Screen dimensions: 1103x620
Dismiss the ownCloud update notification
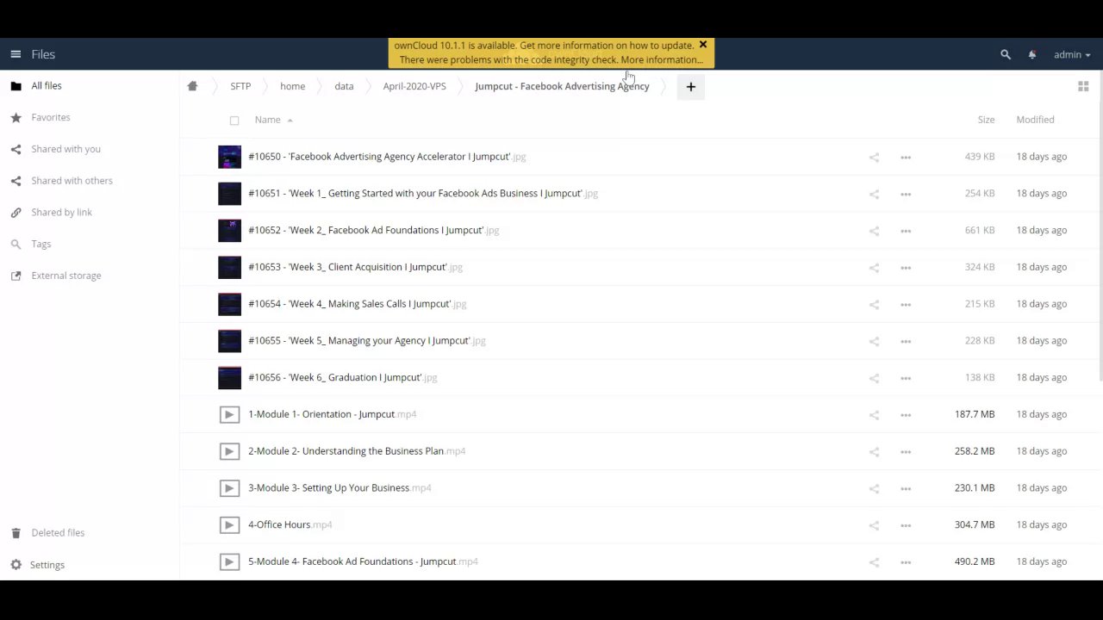coord(702,45)
